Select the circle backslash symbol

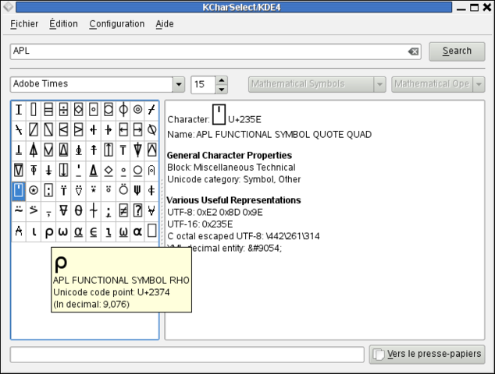(x=151, y=130)
